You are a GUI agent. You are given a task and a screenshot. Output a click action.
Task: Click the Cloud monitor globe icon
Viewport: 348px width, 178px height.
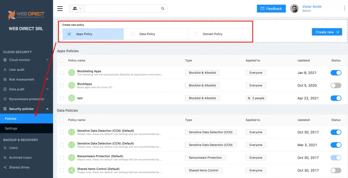[x=5, y=60]
